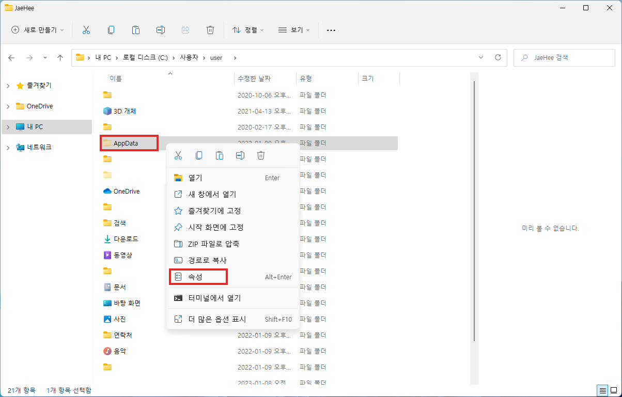Click the toolbar Delete trash icon
Image resolution: width=622 pixels, height=397 pixels.
click(x=210, y=30)
